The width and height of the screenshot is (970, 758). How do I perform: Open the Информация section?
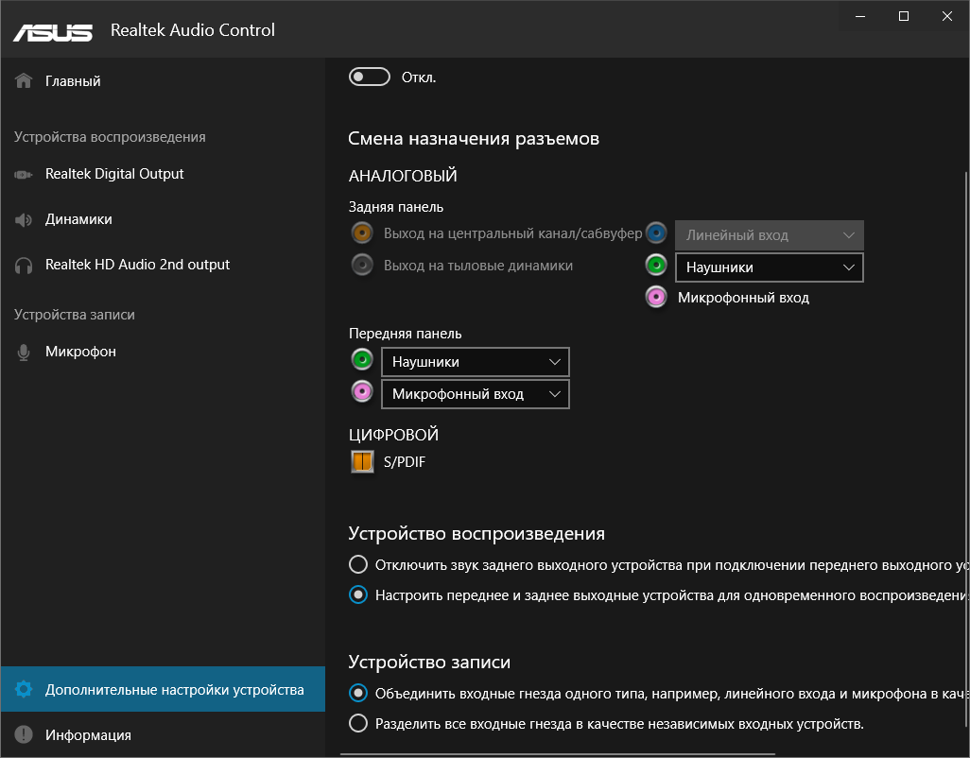[x=88, y=735]
